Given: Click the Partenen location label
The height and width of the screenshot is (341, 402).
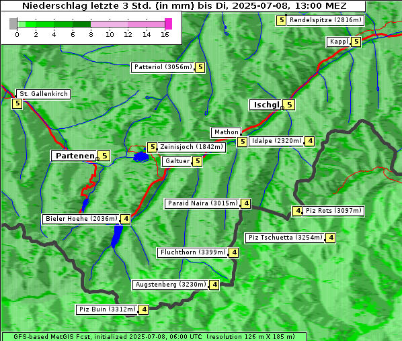Looking at the screenshot, I should [75, 156].
